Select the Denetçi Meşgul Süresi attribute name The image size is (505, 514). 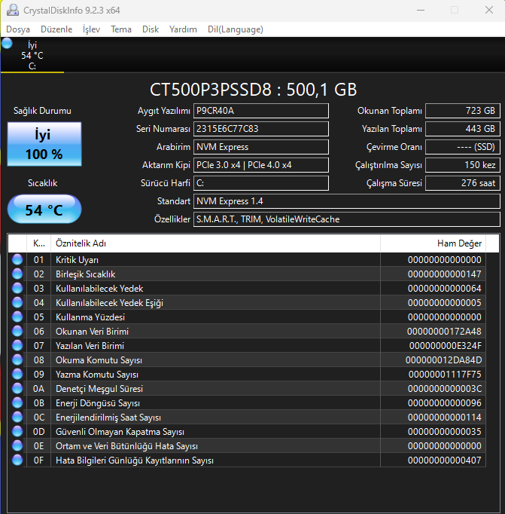click(x=99, y=389)
